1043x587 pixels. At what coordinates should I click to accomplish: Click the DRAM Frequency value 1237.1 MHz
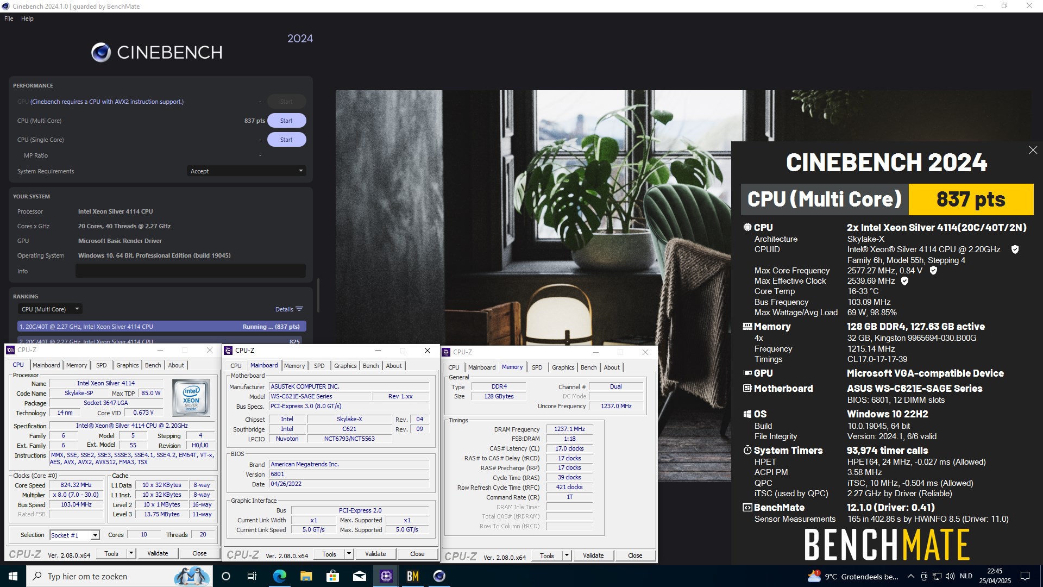pyautogui.click(x=569, y=429)
